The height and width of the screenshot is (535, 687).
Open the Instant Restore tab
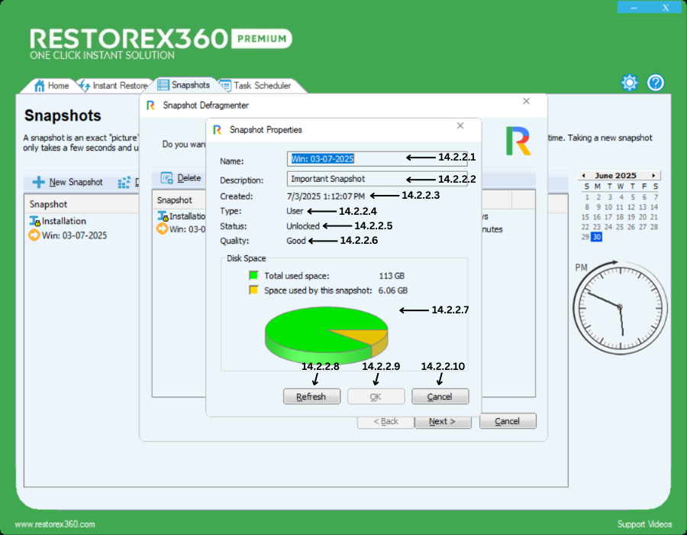(x=119, y=86)
